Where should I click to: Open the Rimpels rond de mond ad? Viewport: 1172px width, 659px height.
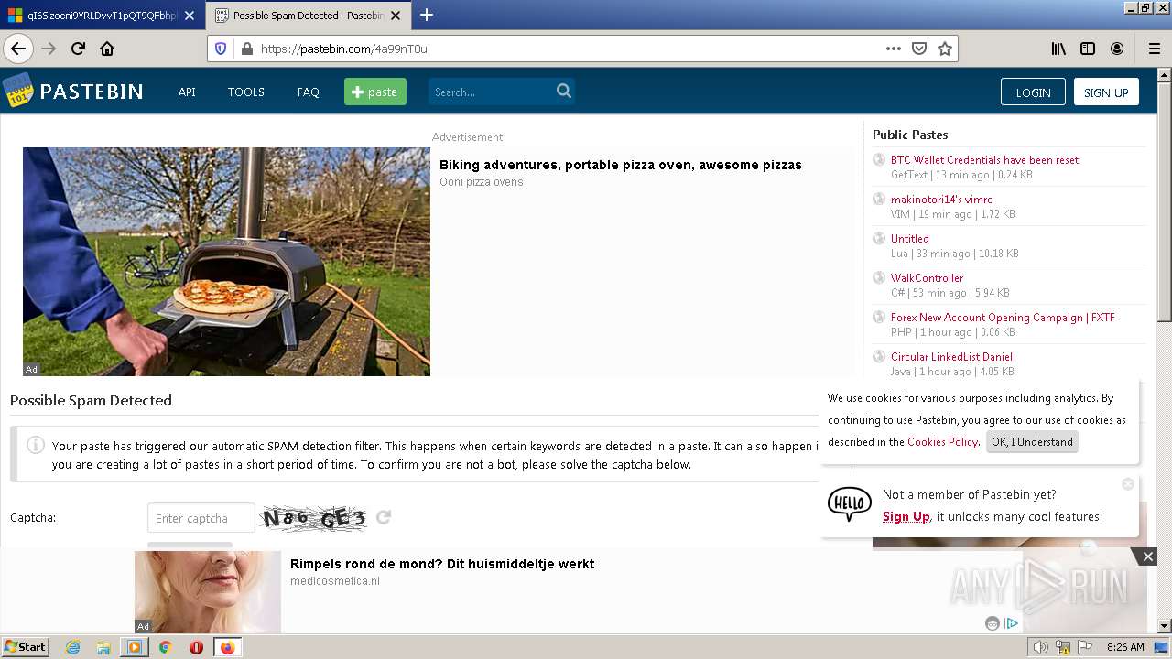coord(442,564)
